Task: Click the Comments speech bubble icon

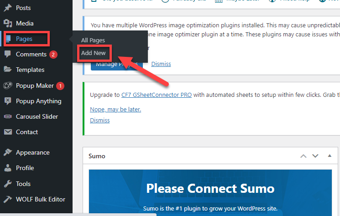Action: point(8,54)
